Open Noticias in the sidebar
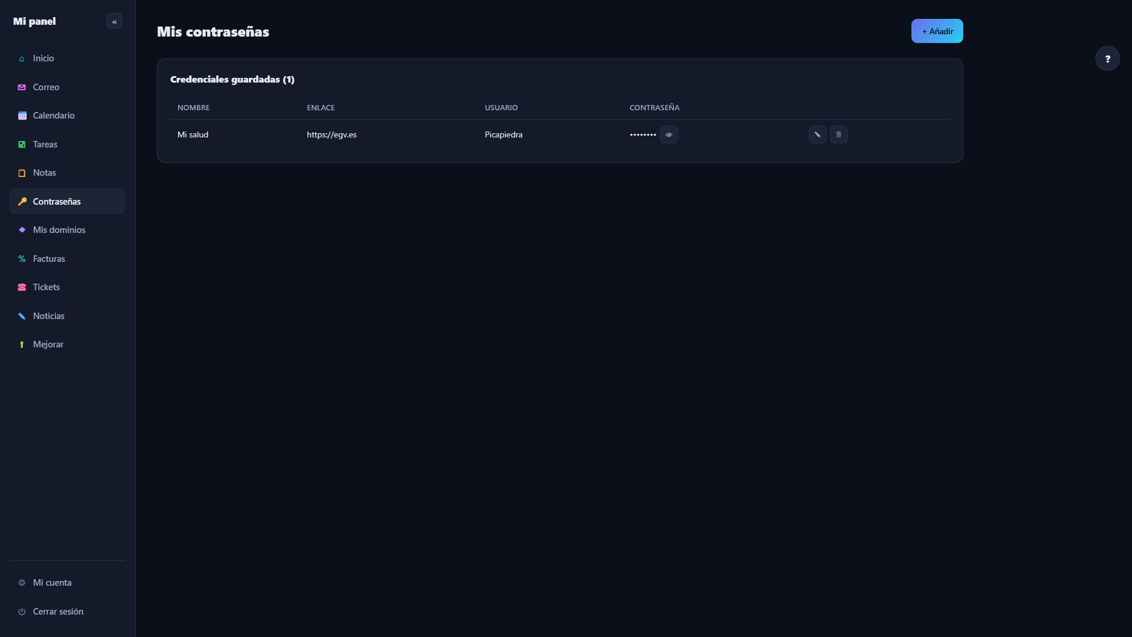The image size is (1132, 637). coord(67,316)
